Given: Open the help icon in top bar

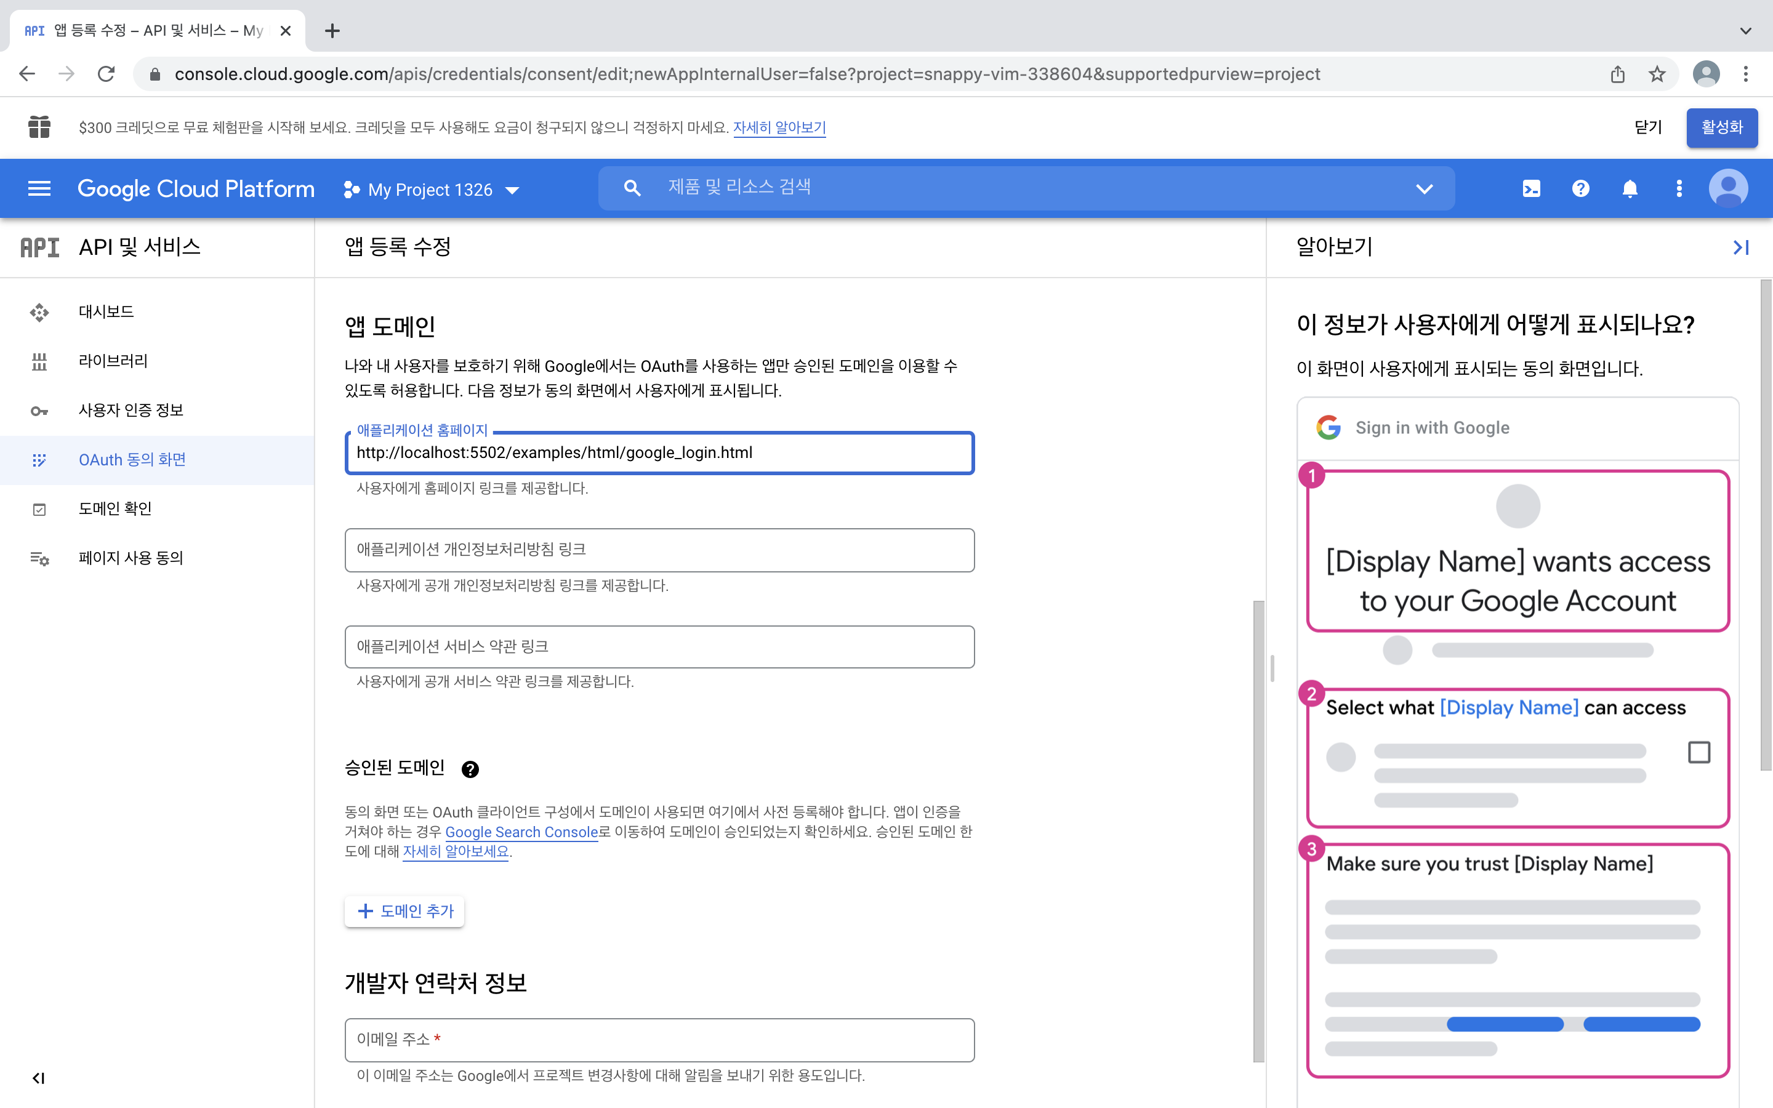Looking at the screenshot, I should point(1581,188).
